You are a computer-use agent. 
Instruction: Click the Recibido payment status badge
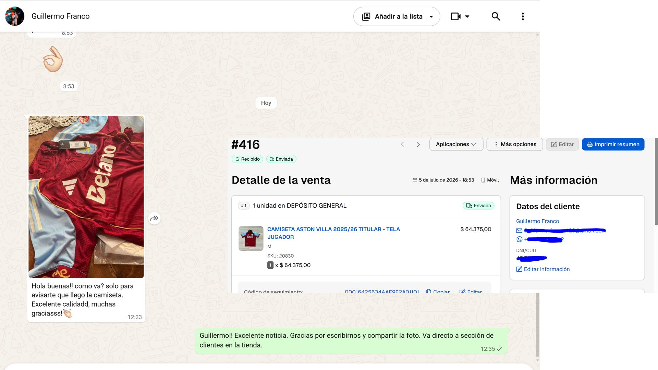pos(247,159)
